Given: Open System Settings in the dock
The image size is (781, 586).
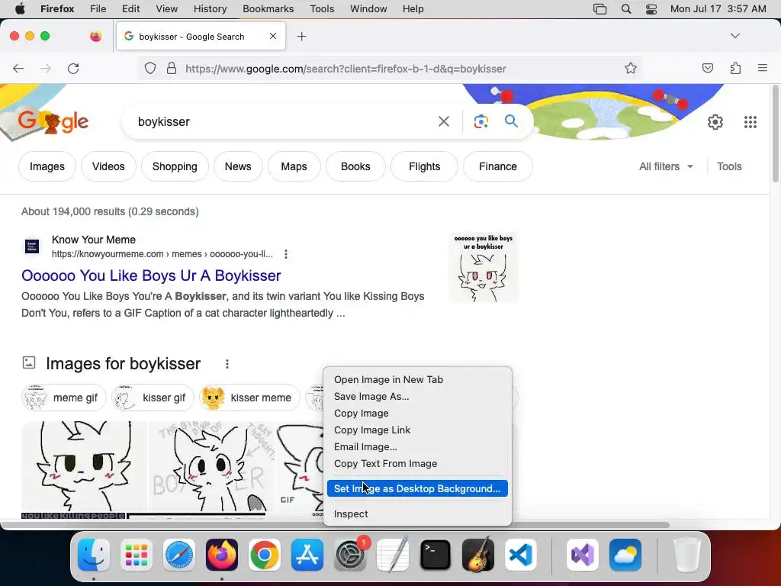Looking at the screenshot, I should pos(350,555).
